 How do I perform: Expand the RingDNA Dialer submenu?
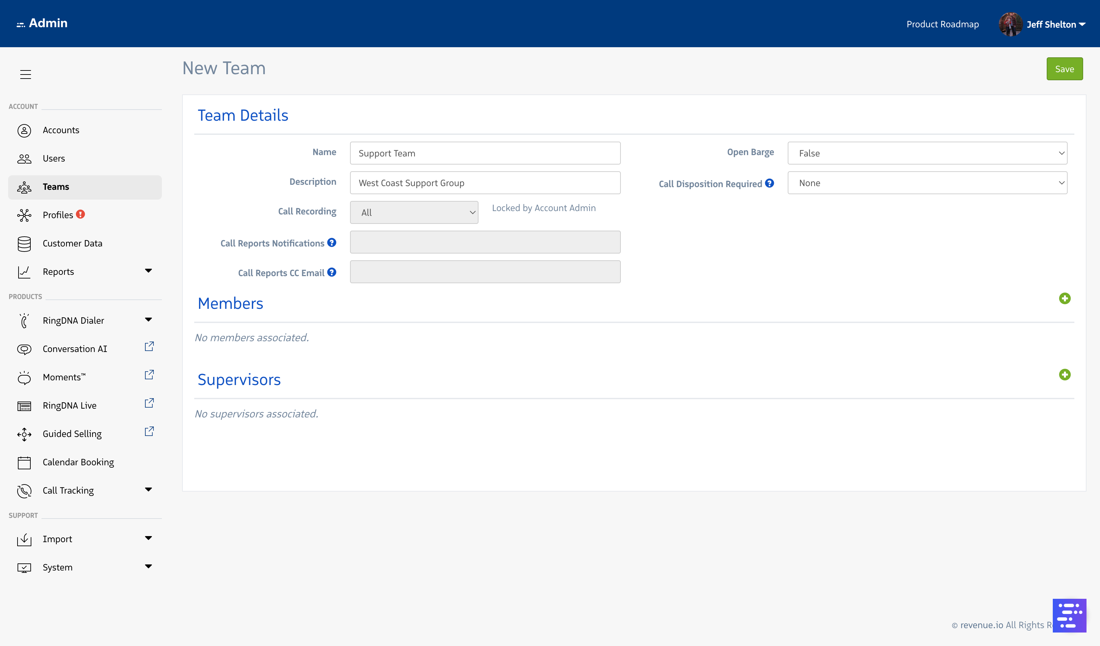[x=148, y=320]
